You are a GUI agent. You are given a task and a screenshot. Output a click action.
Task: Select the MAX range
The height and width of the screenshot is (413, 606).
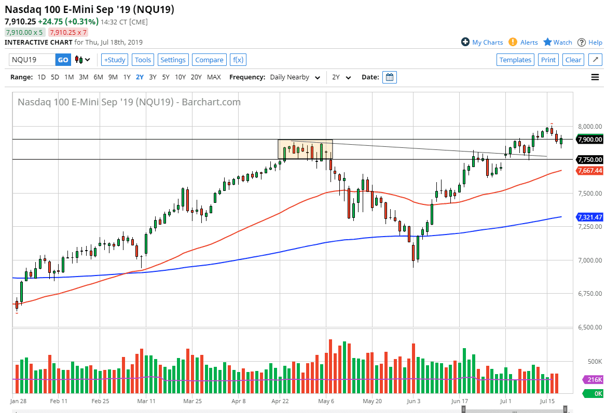214,77
